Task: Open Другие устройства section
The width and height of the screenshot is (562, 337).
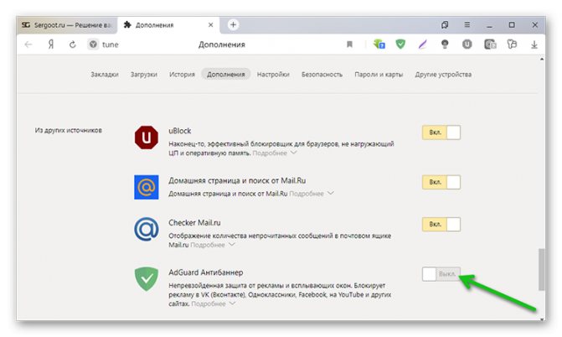Action: coord(443,75)
